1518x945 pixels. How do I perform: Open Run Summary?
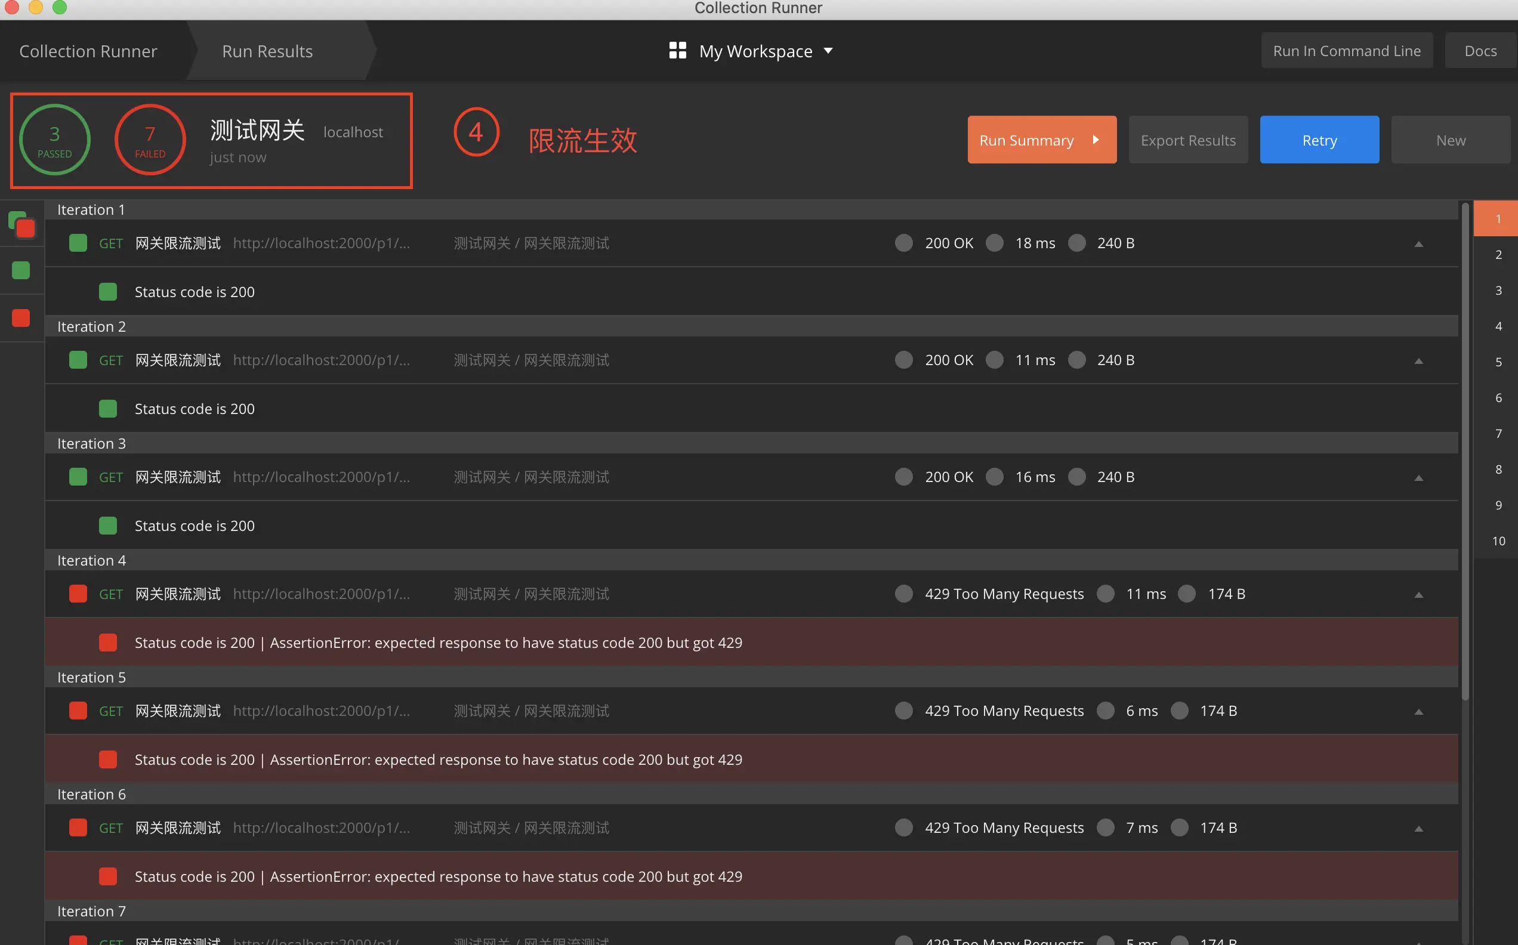pos(1041,140)
